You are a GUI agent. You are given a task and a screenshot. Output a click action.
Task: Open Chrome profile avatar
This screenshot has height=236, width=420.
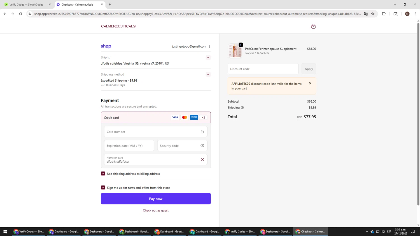407,14
